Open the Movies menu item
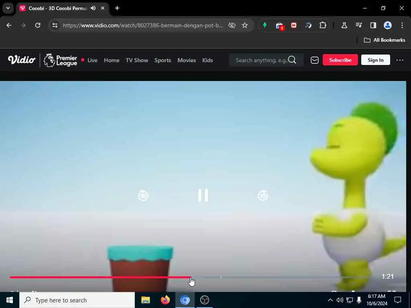The image size is (411, 308). point(187,60)
